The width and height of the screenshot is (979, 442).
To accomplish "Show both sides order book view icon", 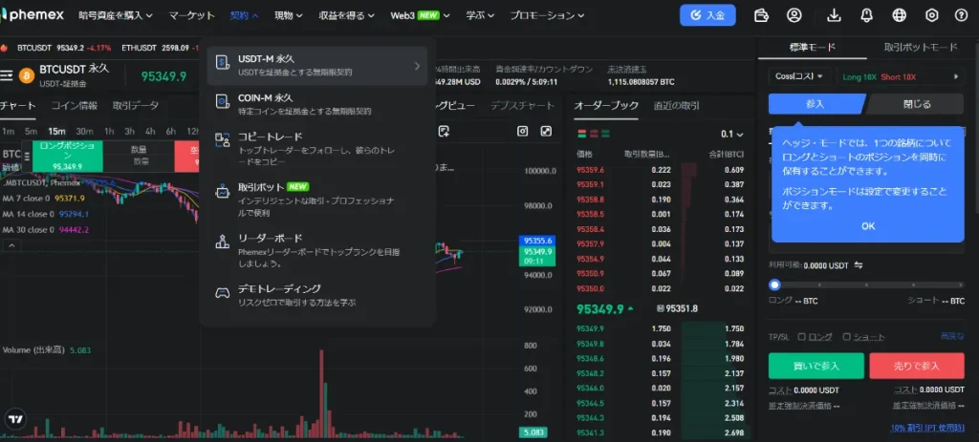I will [582, 134].
